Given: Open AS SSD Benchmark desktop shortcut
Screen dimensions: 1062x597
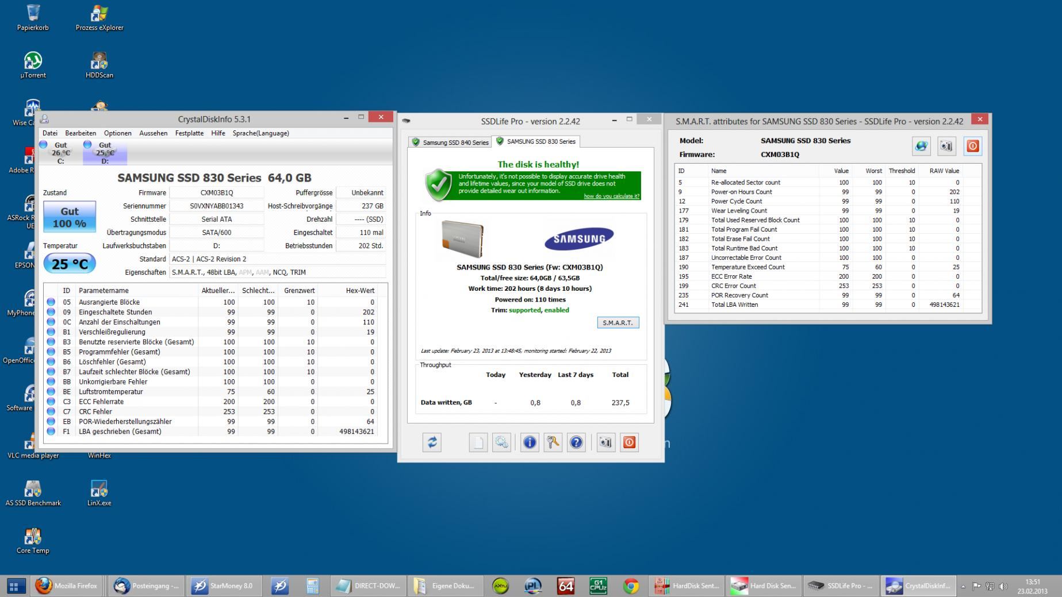Looking at the screenshot, I should click(x=33, y=493).
